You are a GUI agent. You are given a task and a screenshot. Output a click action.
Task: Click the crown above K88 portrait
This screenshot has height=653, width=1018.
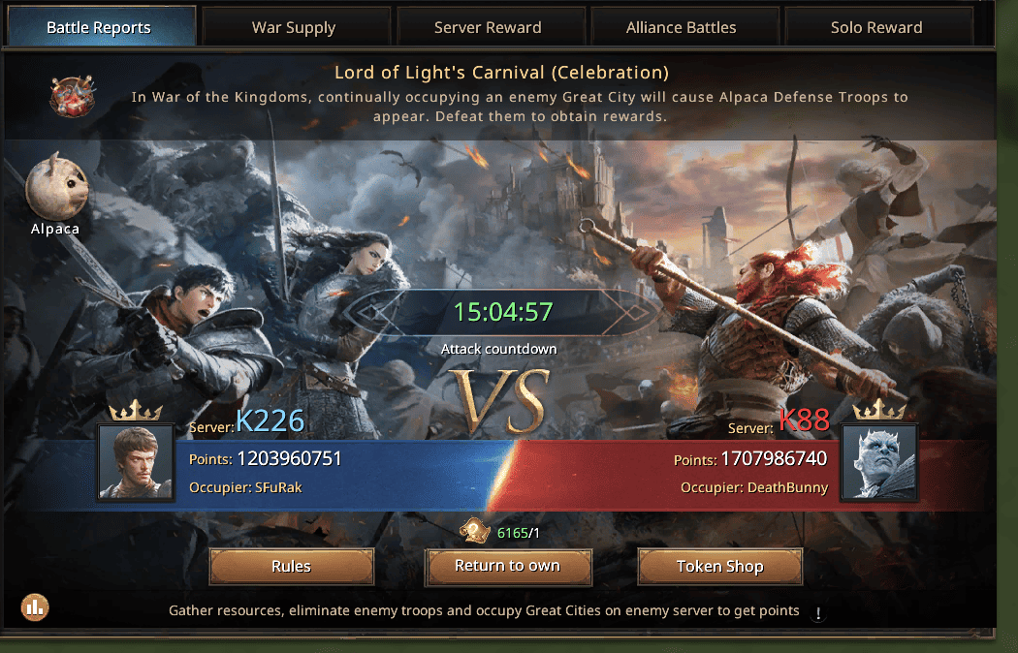(x=879, y=411)
